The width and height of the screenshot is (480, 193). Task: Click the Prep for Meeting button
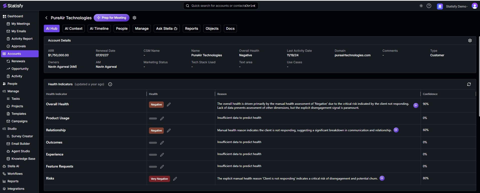coord(112,18)
